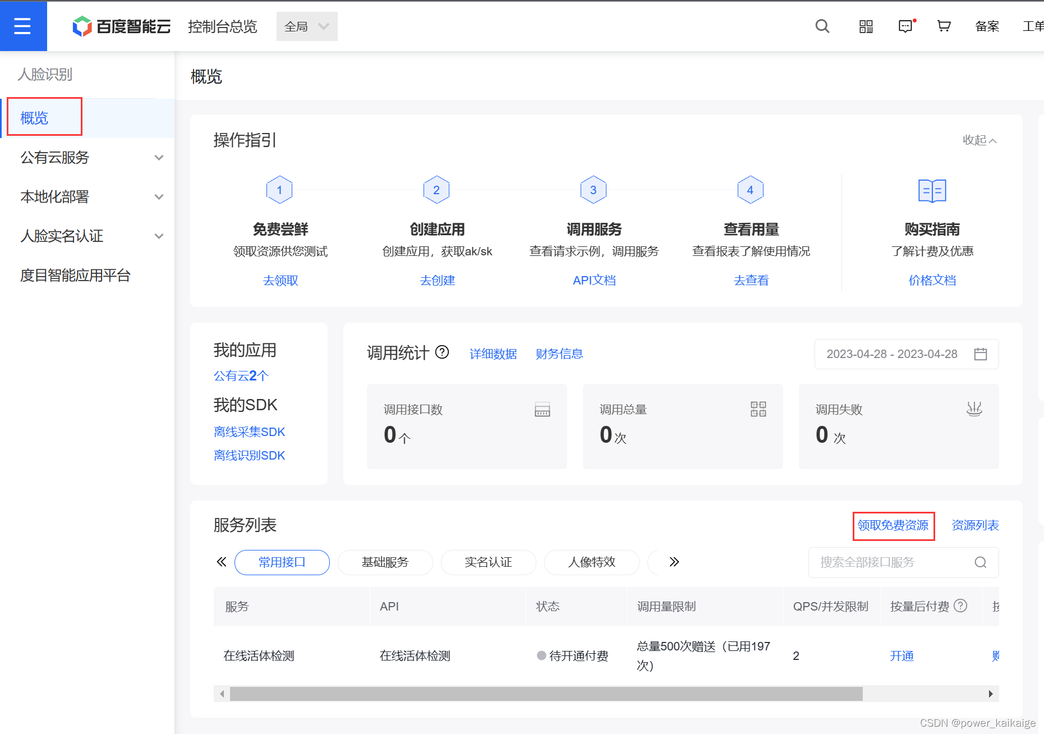Image resolution: width=1044 pixels, height=734 pixels.
Task: Click the Baidu AI Cloud logo
Action: pyautogui.click(x=121, y=26)
